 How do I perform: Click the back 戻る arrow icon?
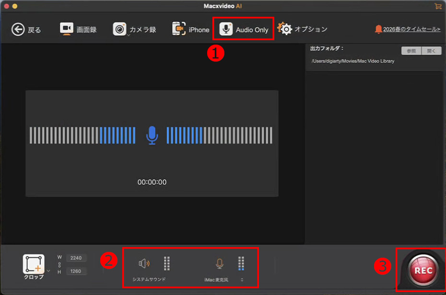click(19, 29)
